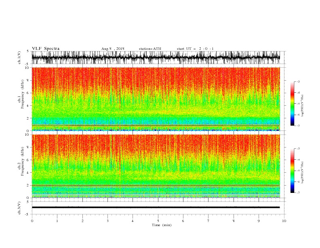
Task: Click the '8' kHz tick of ch.1 spectrogram
Action: tap(28, 80)
